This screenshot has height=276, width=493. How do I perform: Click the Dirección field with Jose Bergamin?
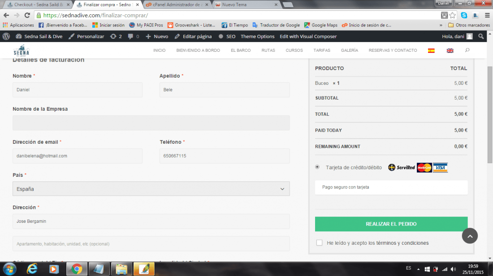coord(151,221)
